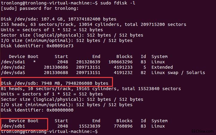Click the disk identifier 0x00091e73

tap(60, 45)
